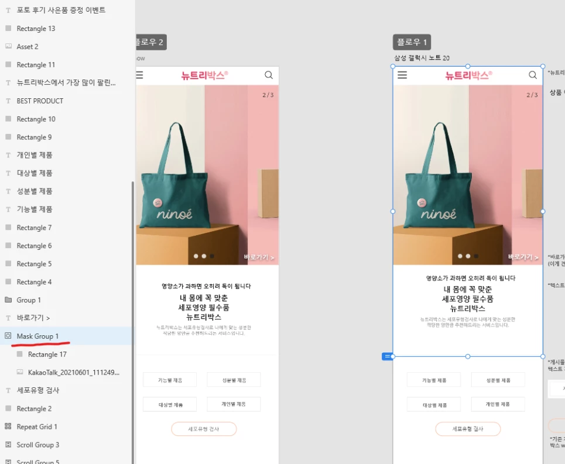565x464 pixels.
Task: Click search magnifier icon in 플로우 2 artboard
Action: click(x=268, y=75)
